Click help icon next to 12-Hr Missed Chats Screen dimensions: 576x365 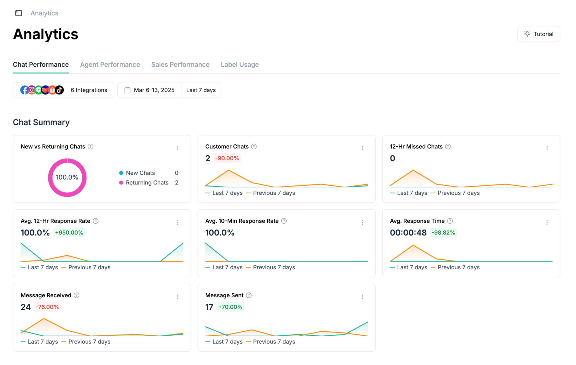tap(448, 146)
